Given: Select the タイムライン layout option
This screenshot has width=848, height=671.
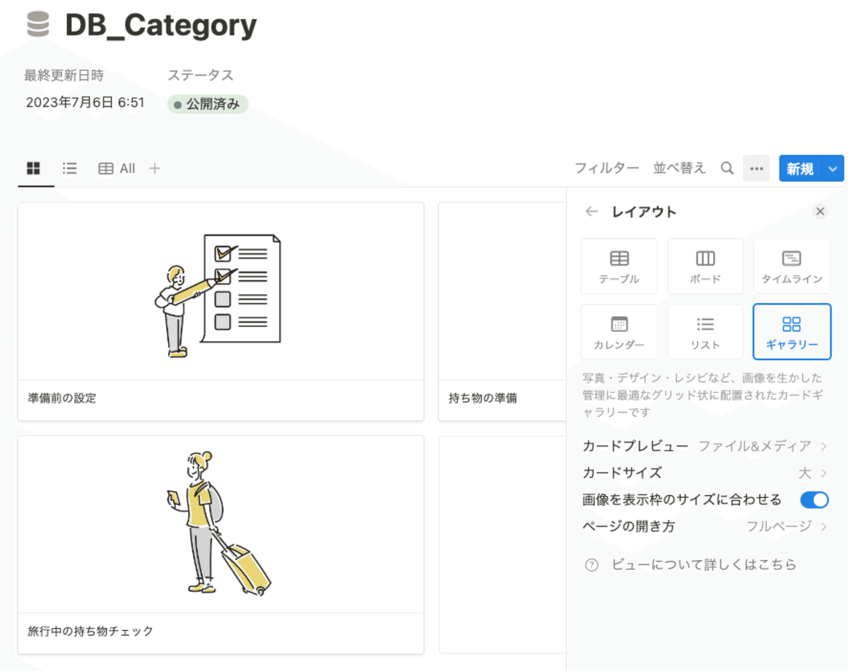Looking at the screenshot, I should (791, 266).
